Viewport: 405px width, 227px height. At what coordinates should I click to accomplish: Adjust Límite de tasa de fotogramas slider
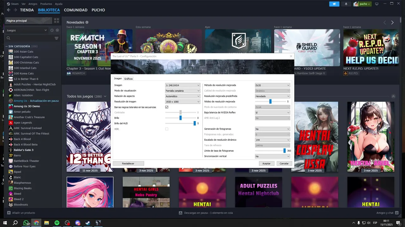[271, 151]
